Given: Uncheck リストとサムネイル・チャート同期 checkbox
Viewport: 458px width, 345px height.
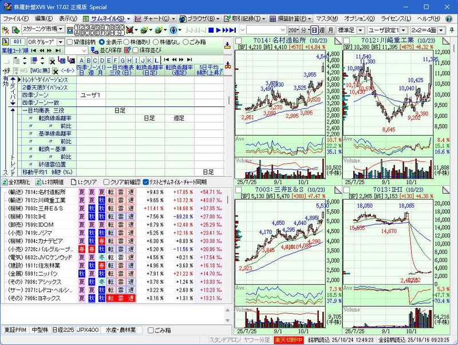Looking at the screenshot, I should pyautogui.click(x=146, y=182).
